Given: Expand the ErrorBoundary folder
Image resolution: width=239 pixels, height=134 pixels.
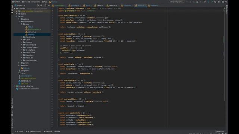Looking at the screenshot, I should [22, 60].
